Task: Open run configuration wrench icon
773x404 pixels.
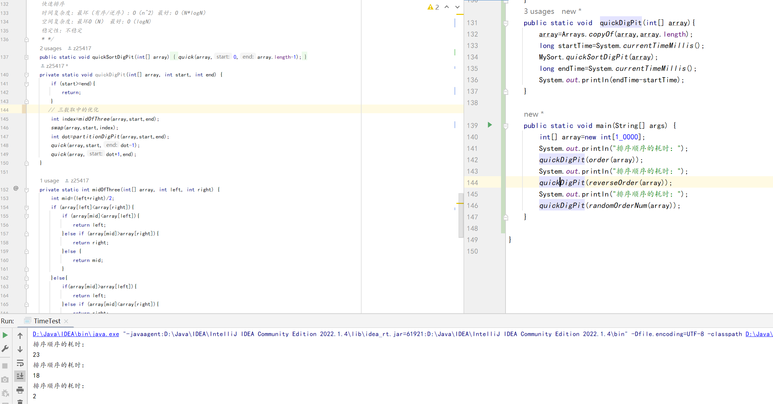Action: click(5, 349)
